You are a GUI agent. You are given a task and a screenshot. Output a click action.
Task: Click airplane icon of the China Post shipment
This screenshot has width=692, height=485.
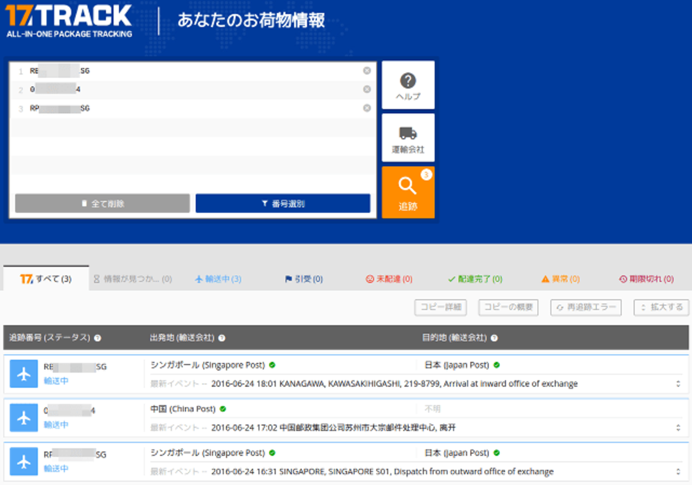24,418
